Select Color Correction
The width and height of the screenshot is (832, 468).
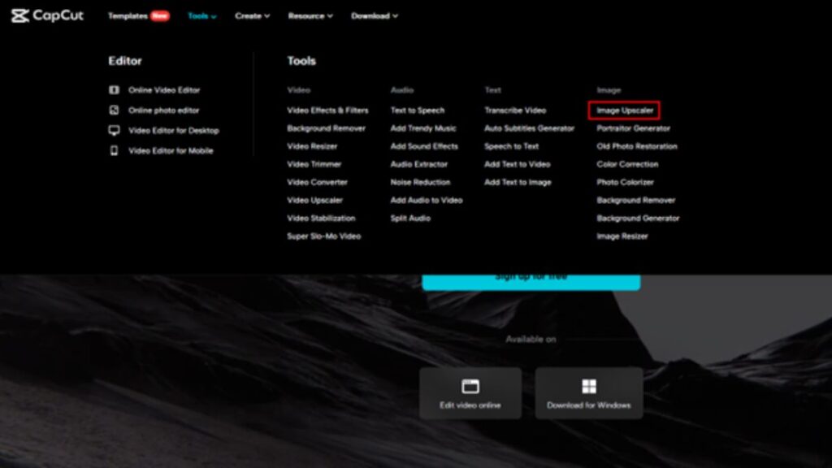627,164
